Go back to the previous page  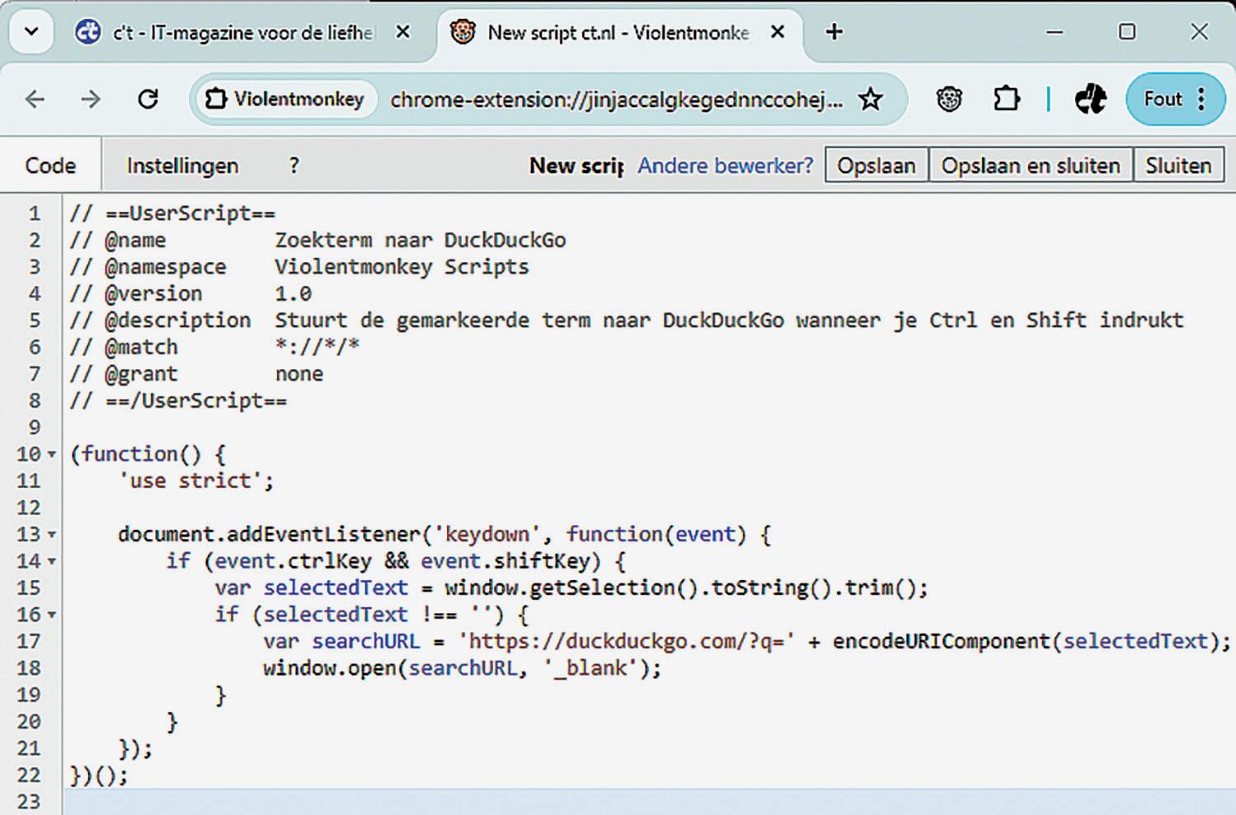tap(35, 100)
